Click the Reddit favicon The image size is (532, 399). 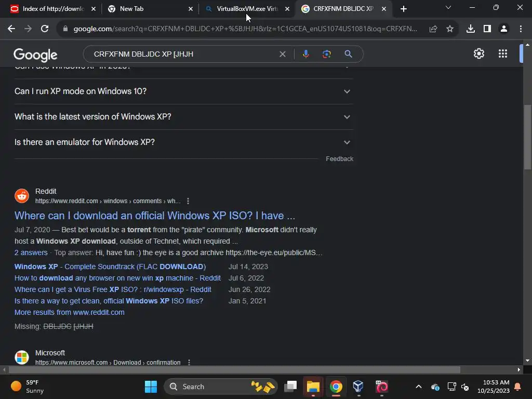click(22, 196)
